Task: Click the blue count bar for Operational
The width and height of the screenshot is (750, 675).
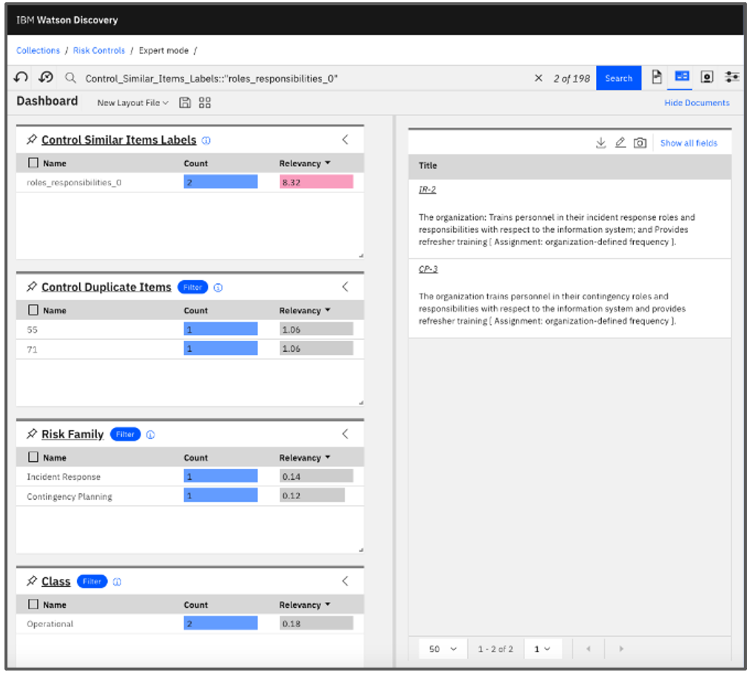Action: pyautogui.click(x=220, y=623)
